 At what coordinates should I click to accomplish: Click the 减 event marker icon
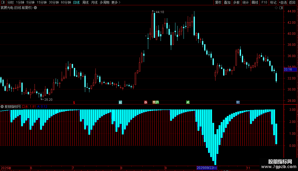tap(188, 102)
